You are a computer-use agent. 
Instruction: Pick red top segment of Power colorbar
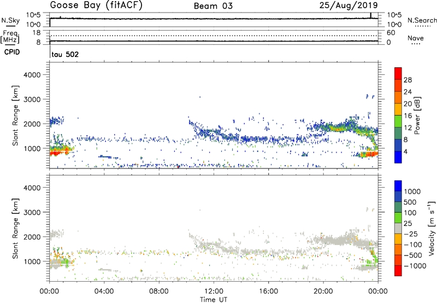(x=398, y=73)
